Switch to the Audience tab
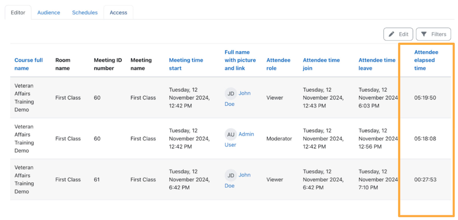 (49, 13)
